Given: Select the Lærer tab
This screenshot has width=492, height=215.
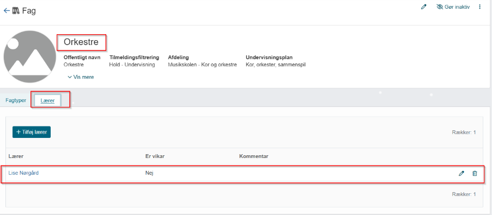Looking at the screenshot, I should (48, 101).
